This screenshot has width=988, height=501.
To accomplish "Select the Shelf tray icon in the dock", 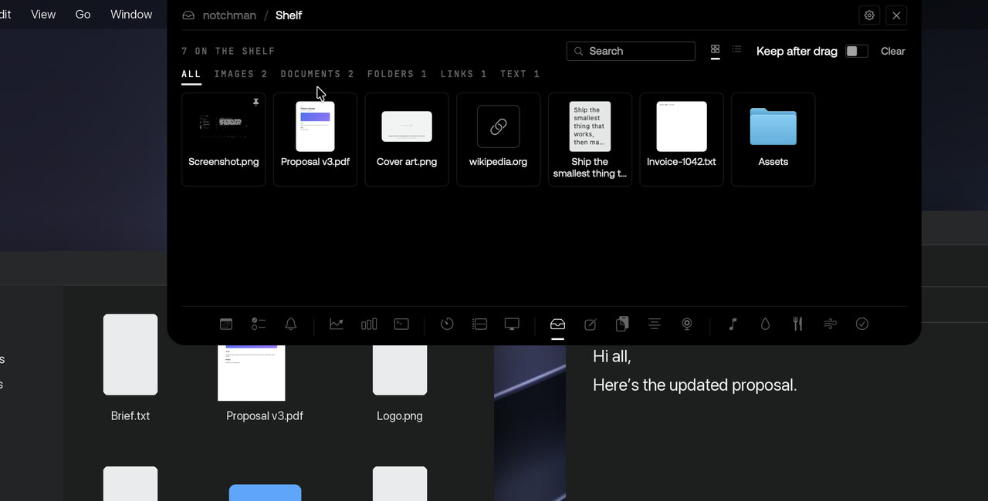I will pos(557,324).
